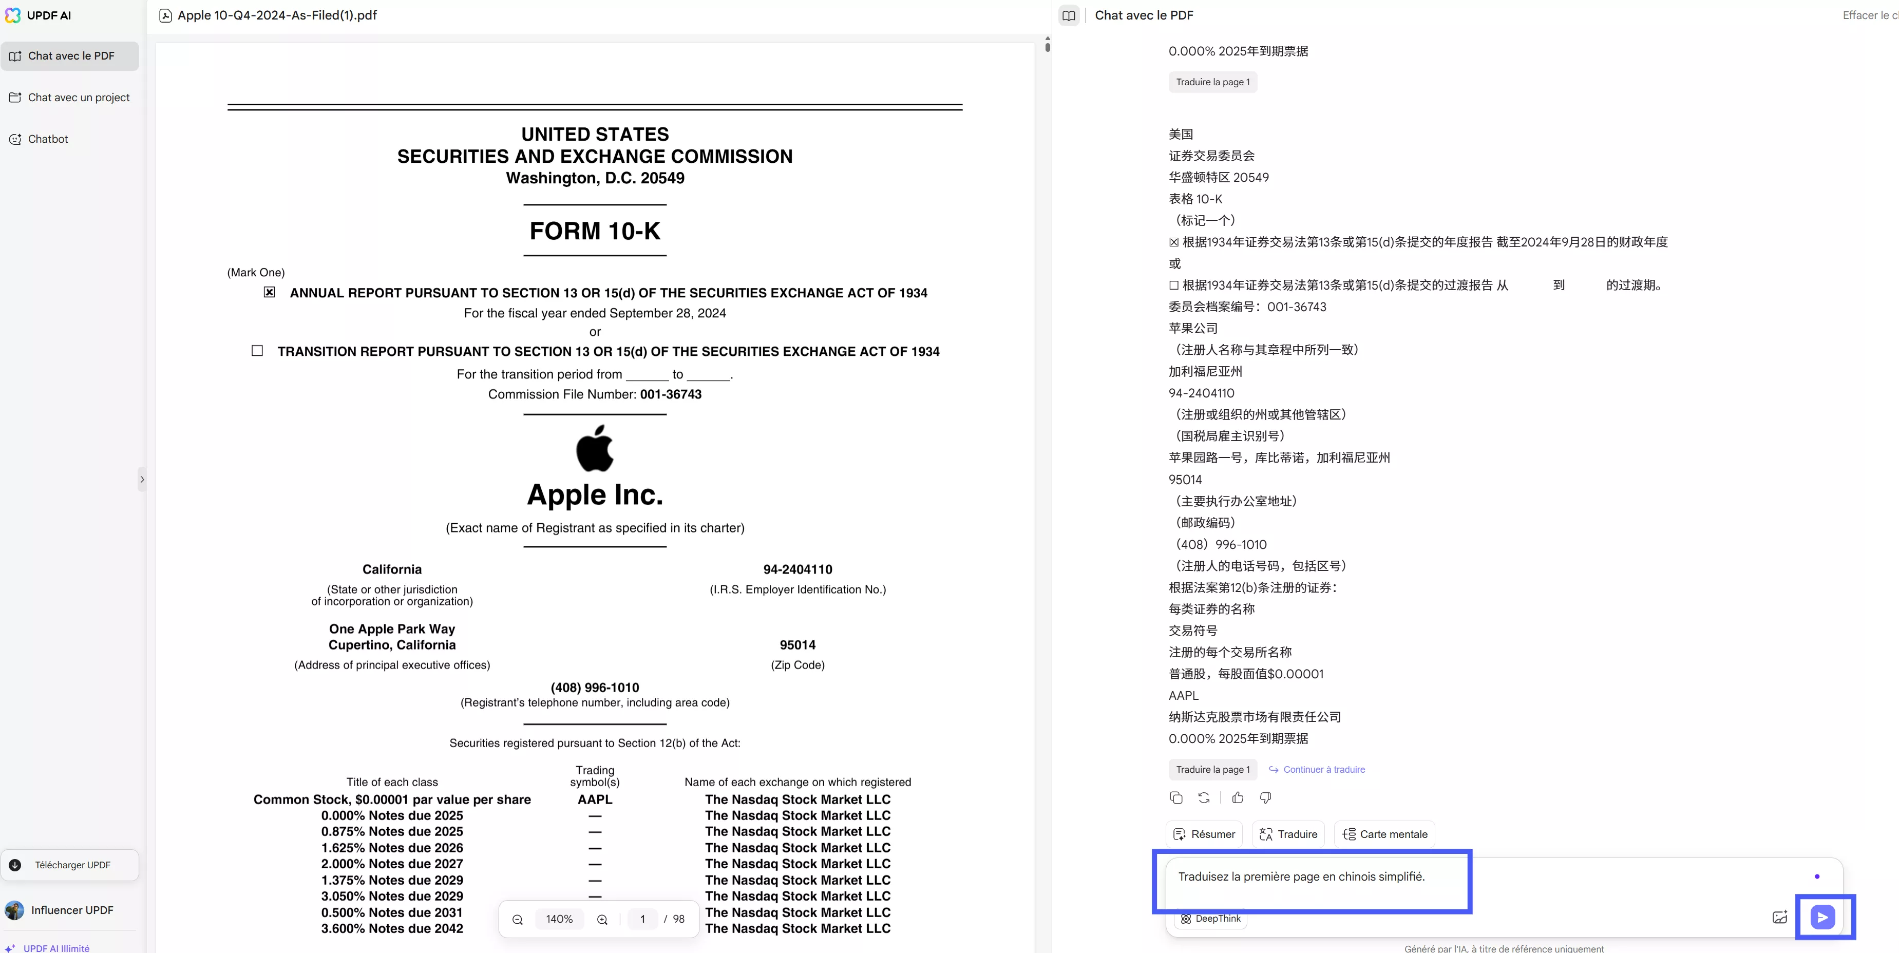Open the book icon beside Chat avec le PDF

click(x=1069, y=15)
